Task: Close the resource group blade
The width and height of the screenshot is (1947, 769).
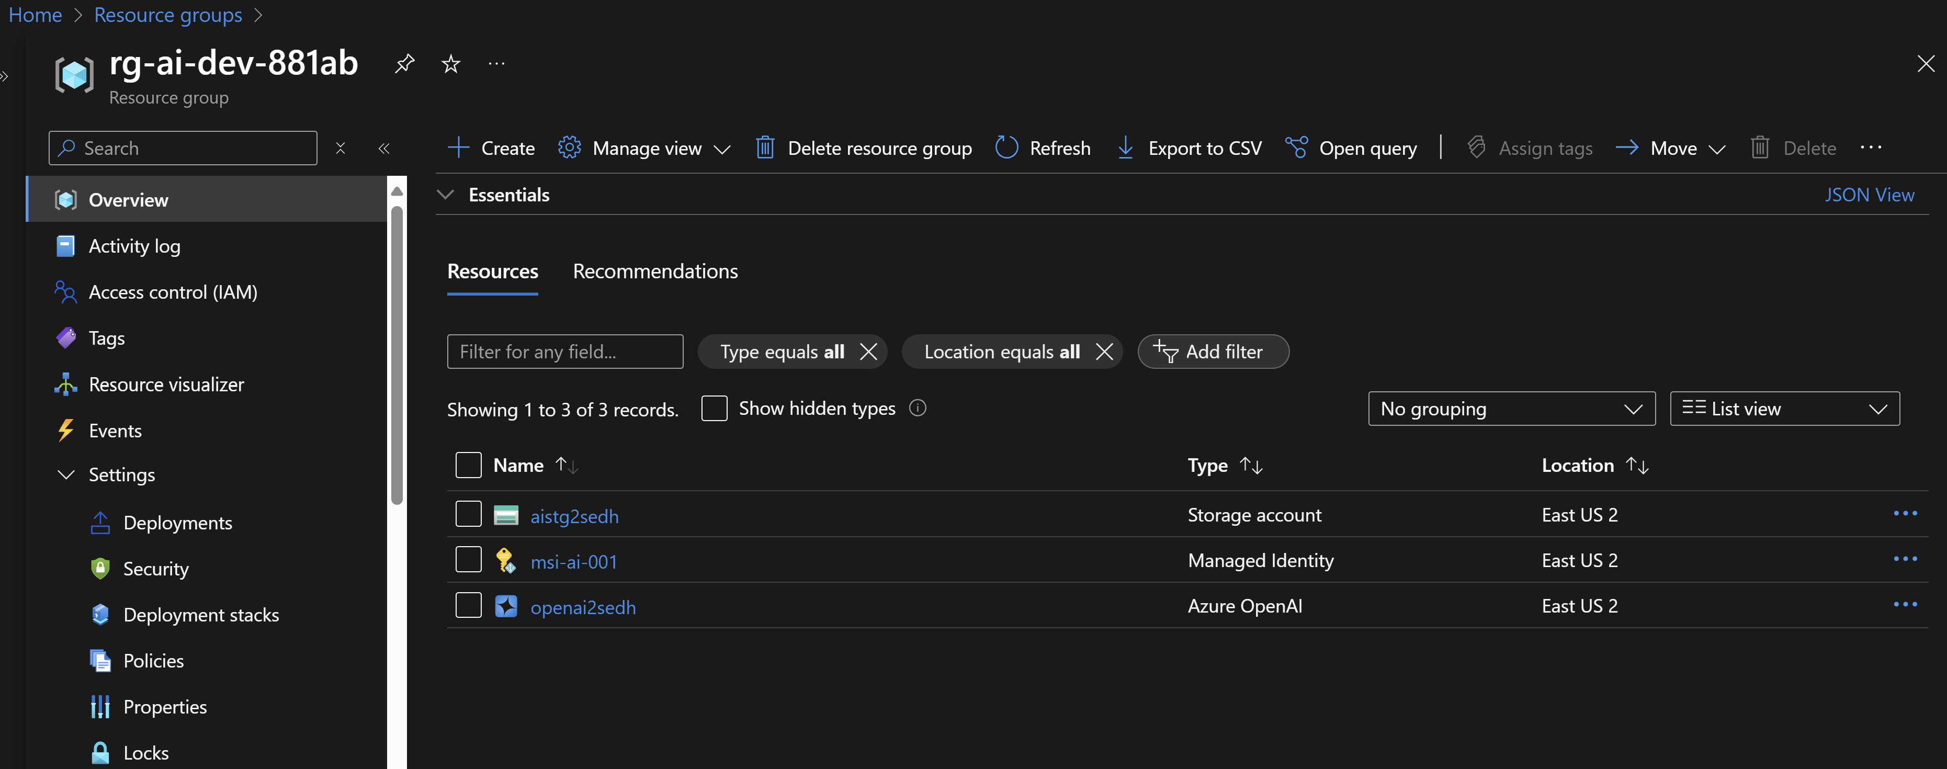Action: tap(1925, 63)
